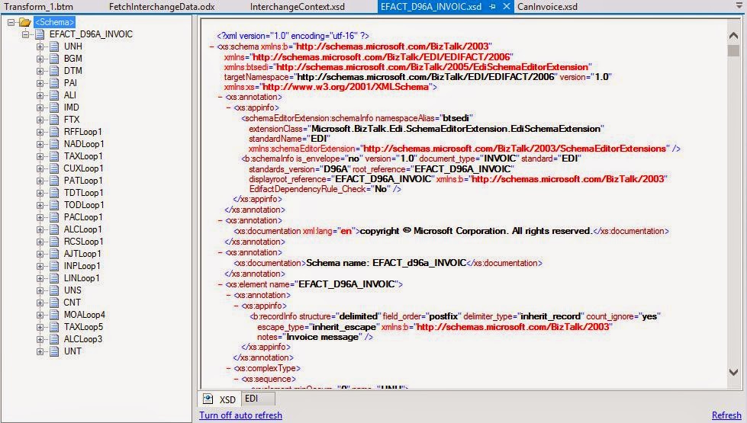Click the DTM segment record icon

click(54, 71)
